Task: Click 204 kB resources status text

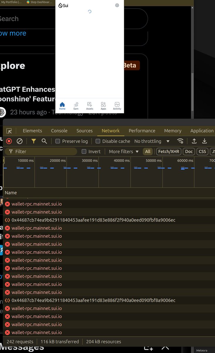Action: click(x=104, y=342)
